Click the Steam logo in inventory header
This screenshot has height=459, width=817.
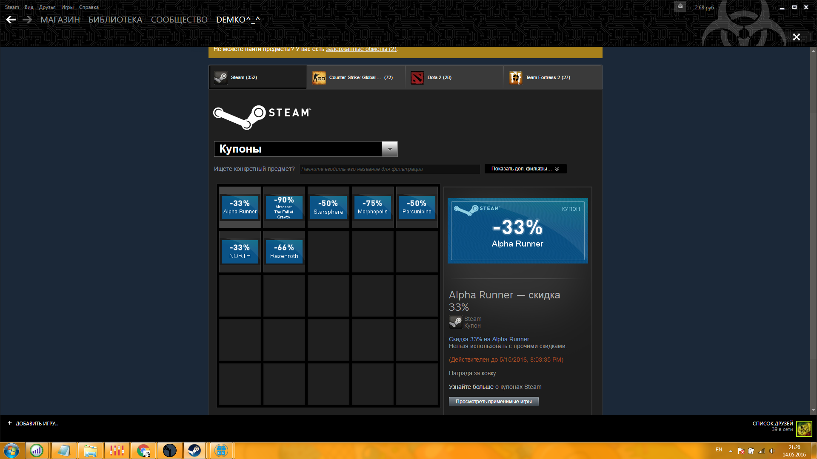pyautogui.click(x=262, y=117)
